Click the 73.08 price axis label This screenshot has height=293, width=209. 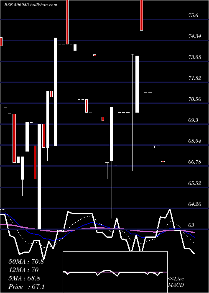195,57
